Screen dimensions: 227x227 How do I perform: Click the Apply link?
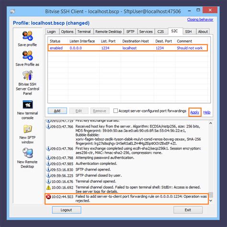(194, 112)
